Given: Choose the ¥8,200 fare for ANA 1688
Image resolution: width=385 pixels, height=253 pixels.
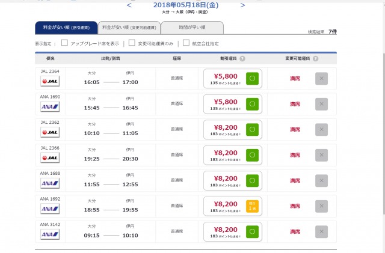Looking at the screenshot, I should pyautogui.click(x=233, y=181).
